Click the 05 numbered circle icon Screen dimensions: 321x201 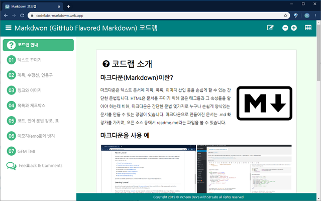11,121
